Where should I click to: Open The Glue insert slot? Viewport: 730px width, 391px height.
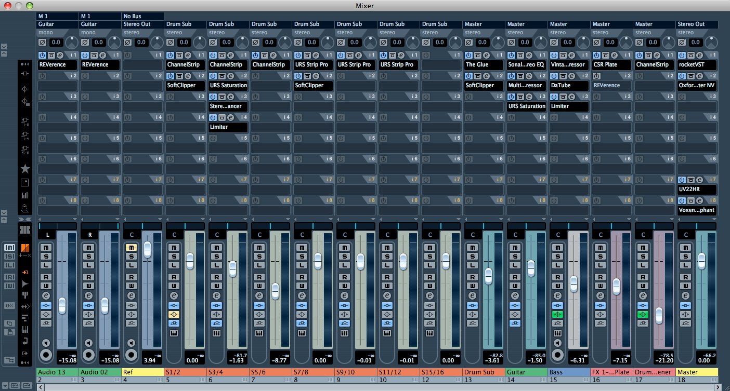pyautogui.click(x=484, y=65)
